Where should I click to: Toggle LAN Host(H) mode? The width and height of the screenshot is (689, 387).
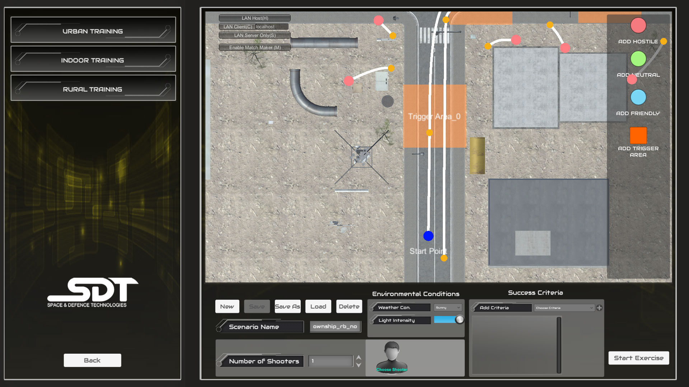pos(254,18)
